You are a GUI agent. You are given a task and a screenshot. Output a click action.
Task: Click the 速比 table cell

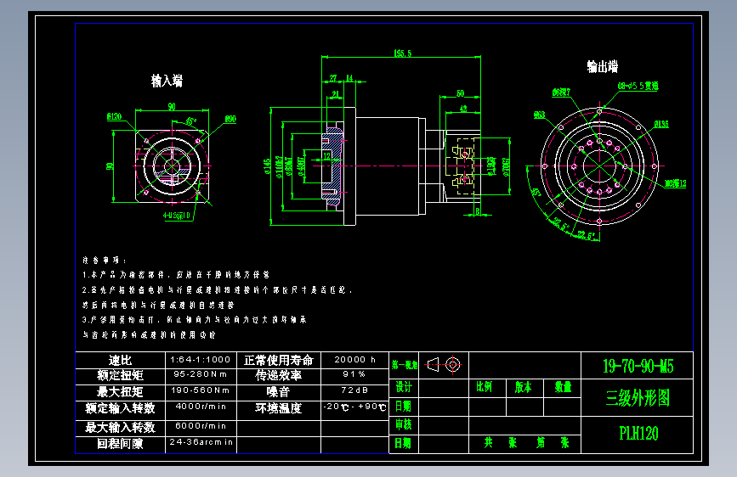[121, 360]
